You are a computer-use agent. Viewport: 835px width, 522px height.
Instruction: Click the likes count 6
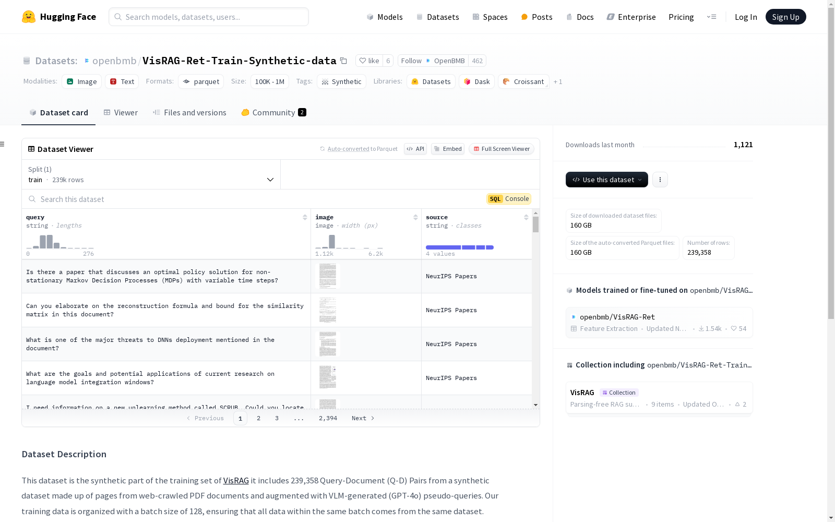coord(388,61)
